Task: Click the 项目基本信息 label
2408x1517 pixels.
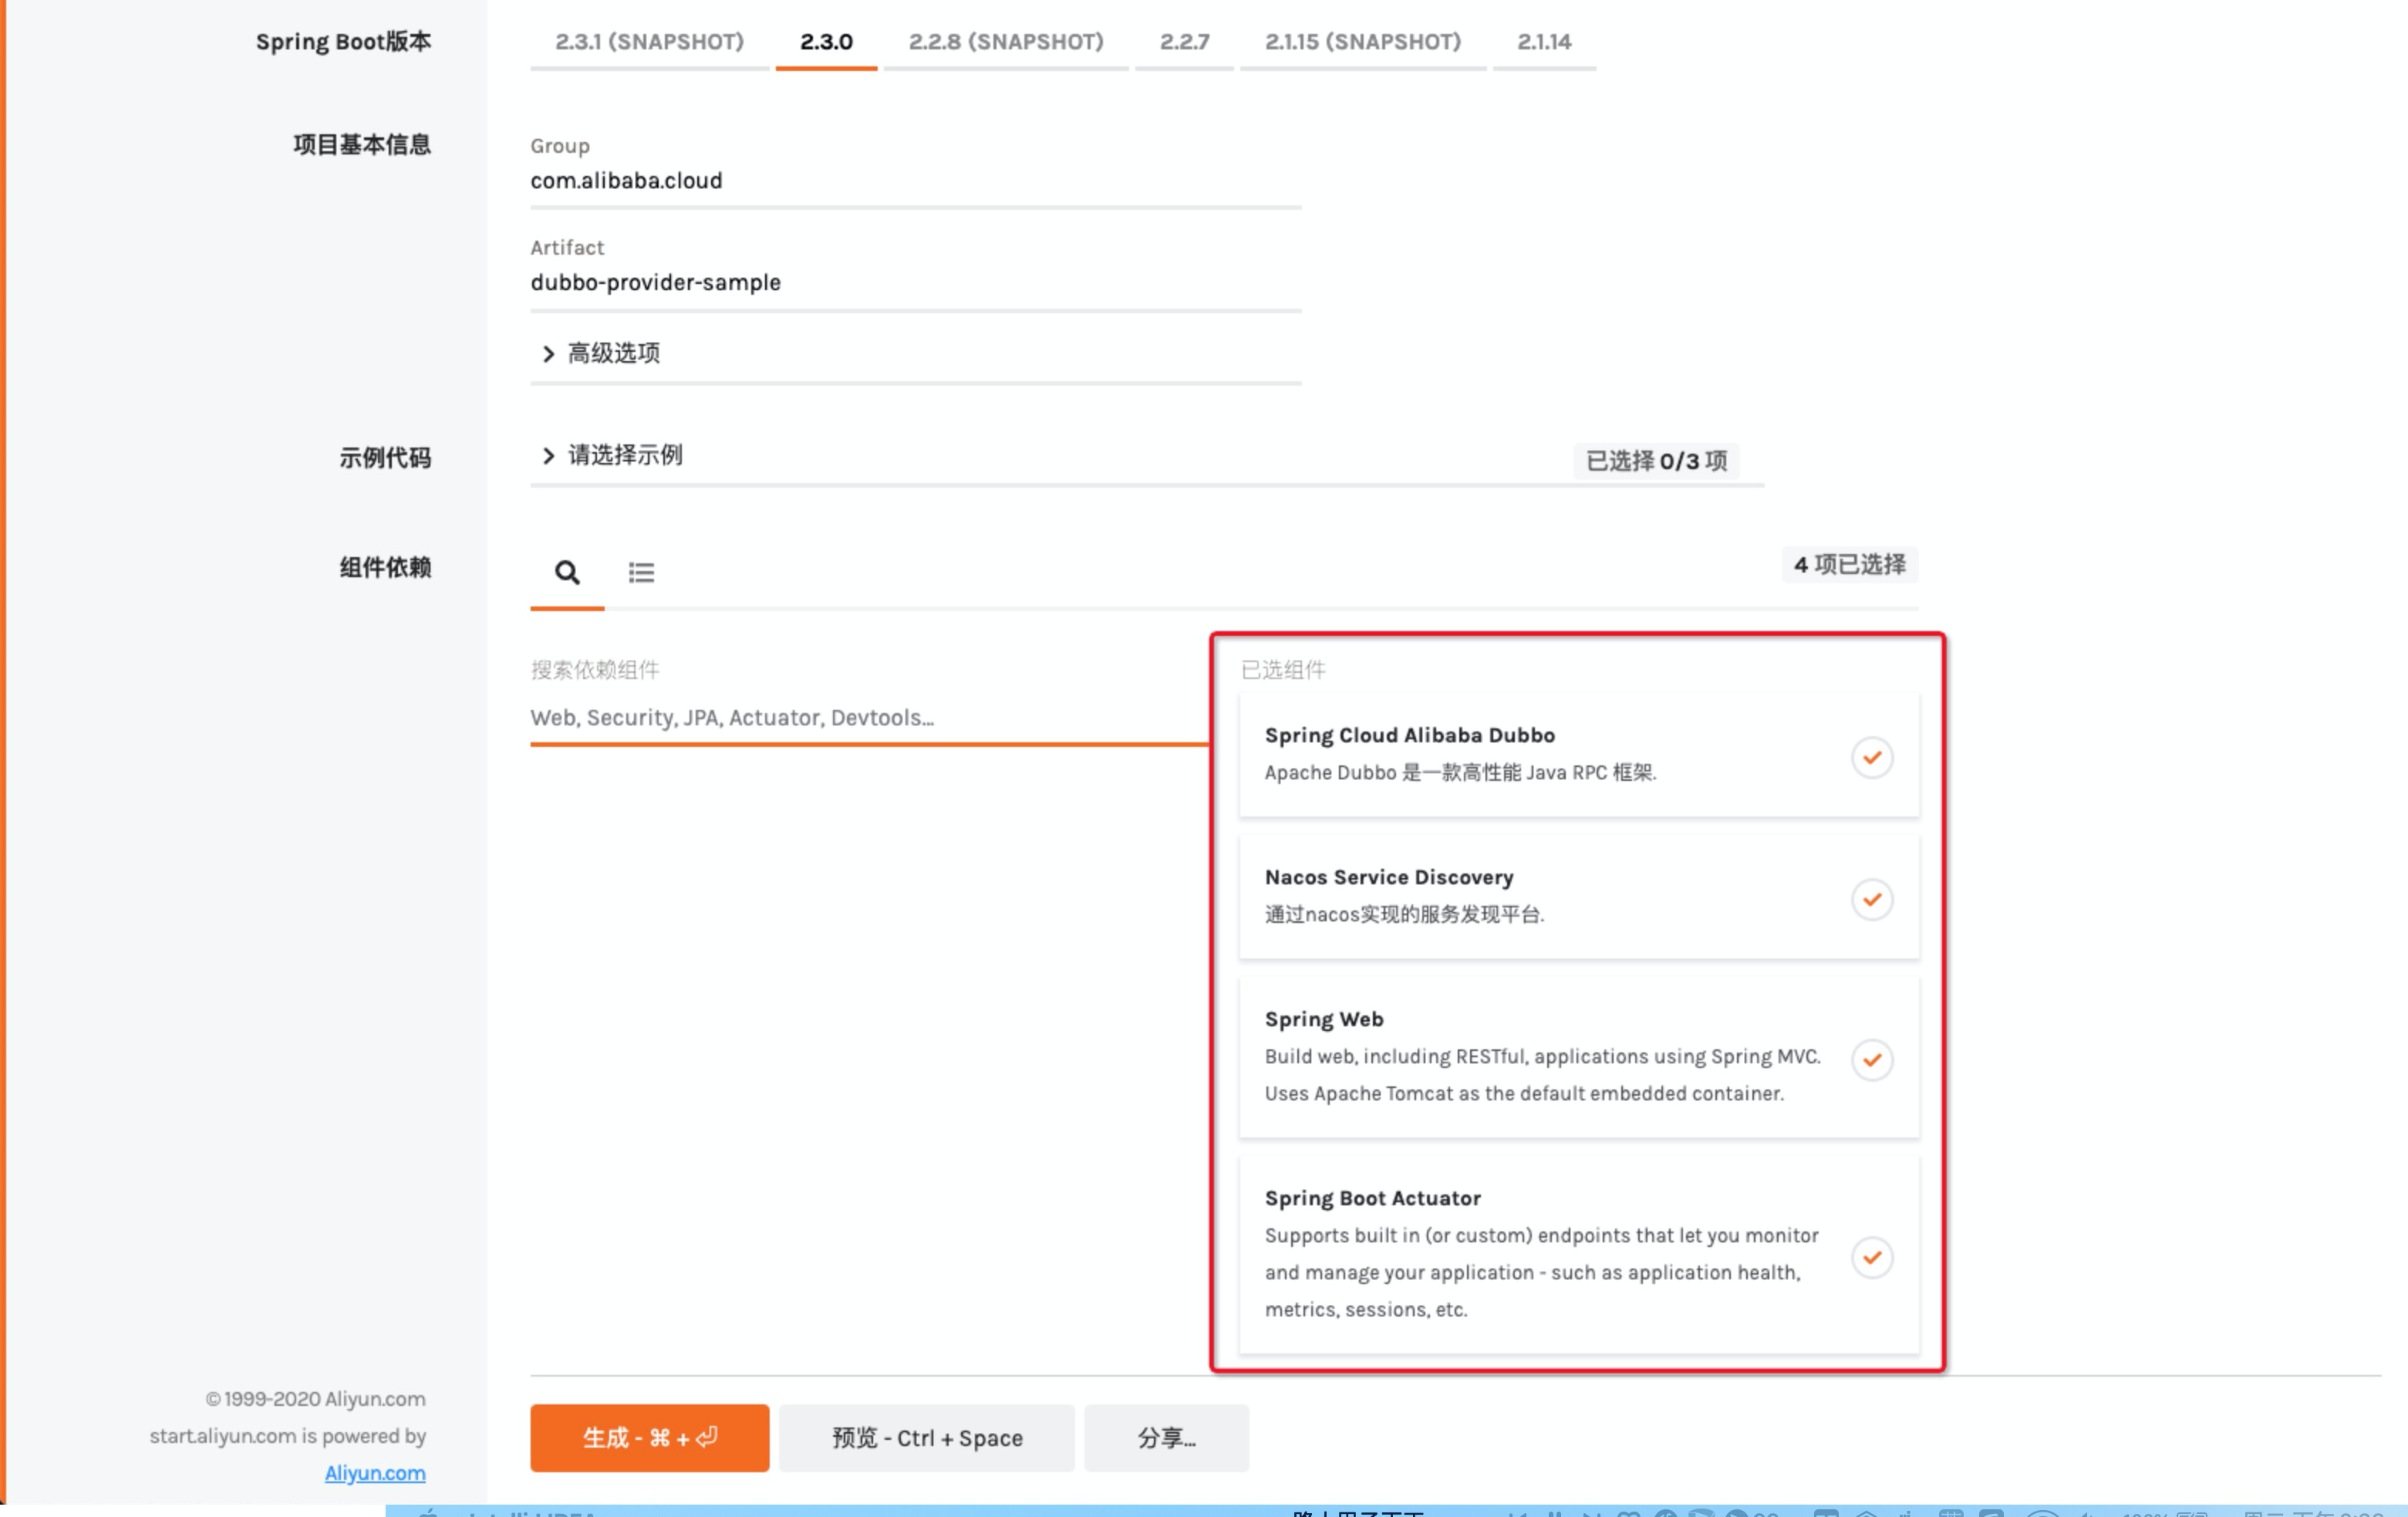Action: pos(362,145)
